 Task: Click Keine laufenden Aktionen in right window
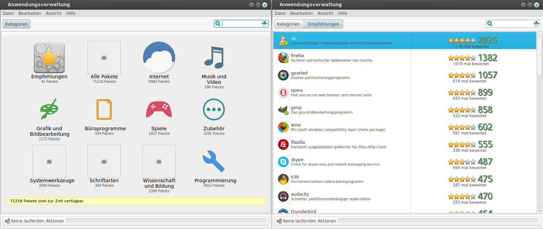309,221
